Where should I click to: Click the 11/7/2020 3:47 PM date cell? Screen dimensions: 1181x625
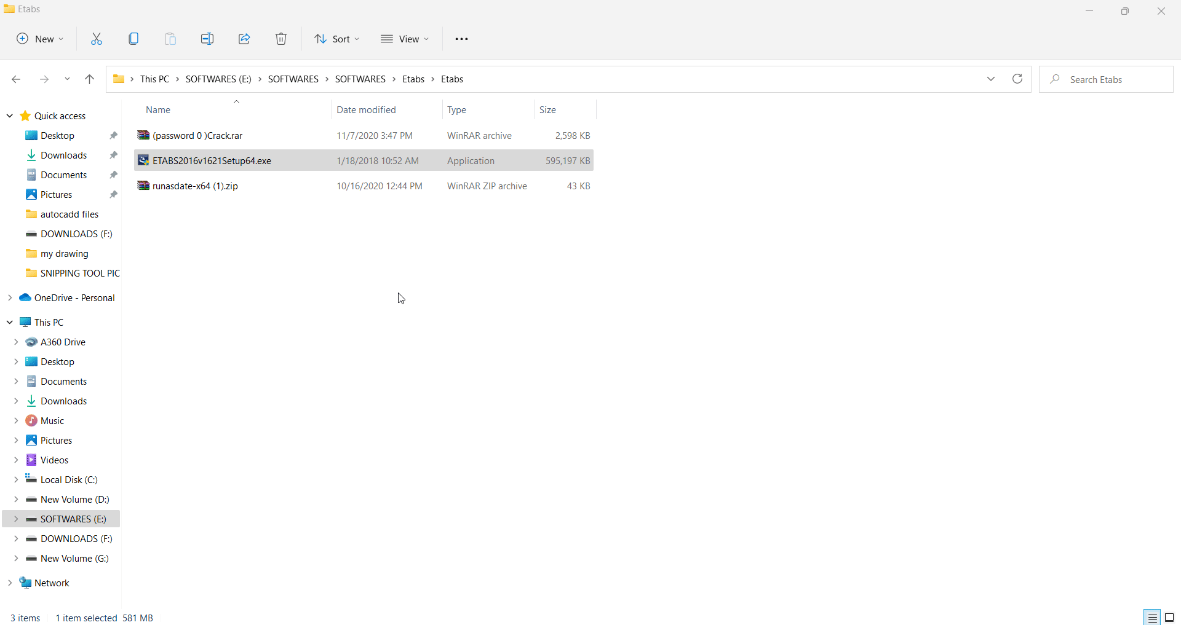[x=375, y=135]
